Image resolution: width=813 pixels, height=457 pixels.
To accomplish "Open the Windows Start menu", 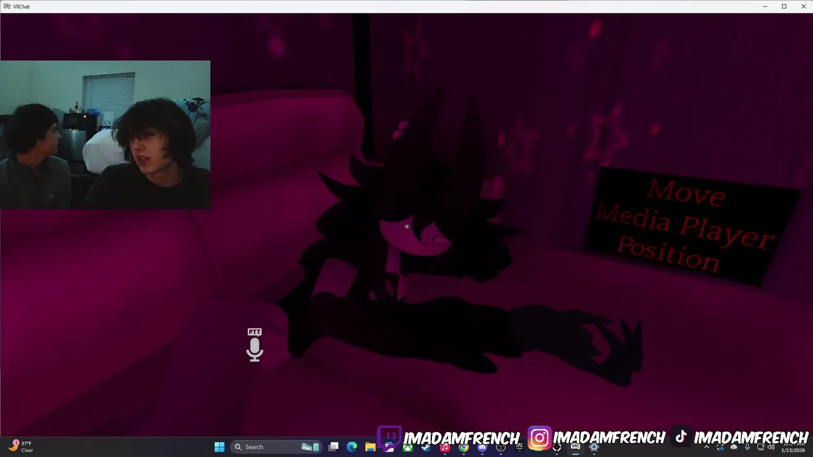I will (x=219, y=447).
